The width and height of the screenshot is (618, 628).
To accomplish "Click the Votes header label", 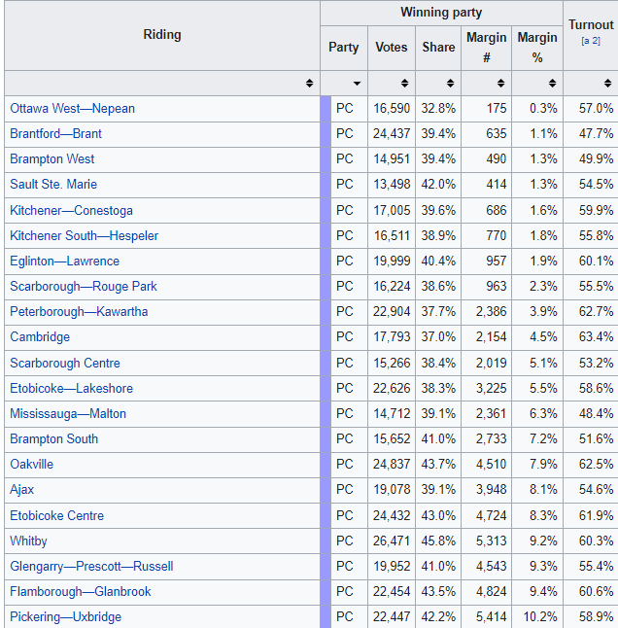I will pyautogui.click(x=391, y=48).
